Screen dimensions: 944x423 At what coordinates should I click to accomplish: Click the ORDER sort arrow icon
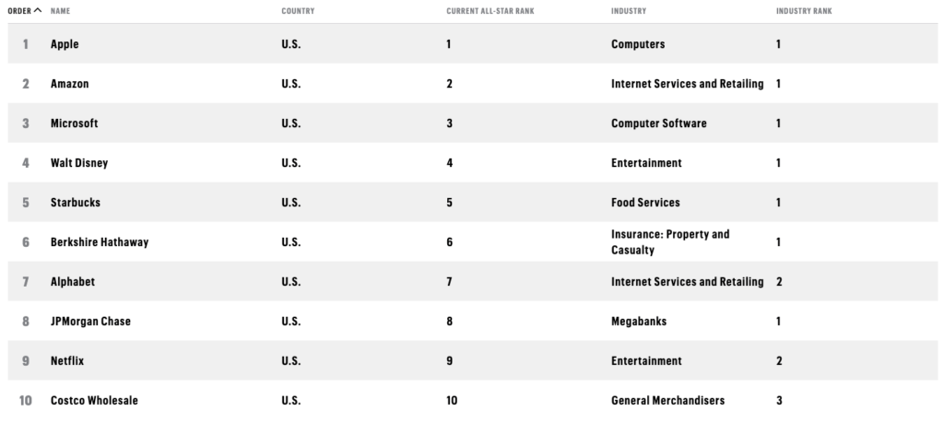coord(38,10)
